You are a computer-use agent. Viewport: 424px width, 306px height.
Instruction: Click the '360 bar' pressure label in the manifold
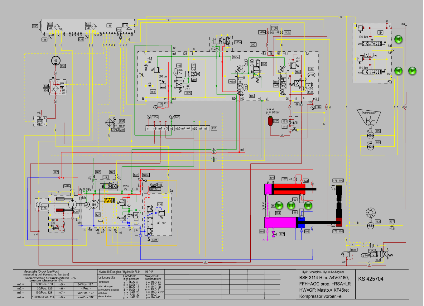[x=163, y=76]
